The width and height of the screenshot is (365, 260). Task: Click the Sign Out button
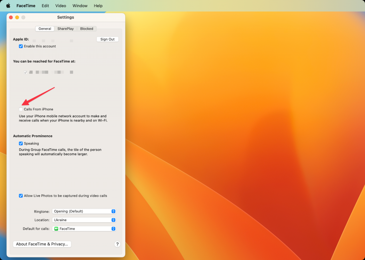click(108, 39)
